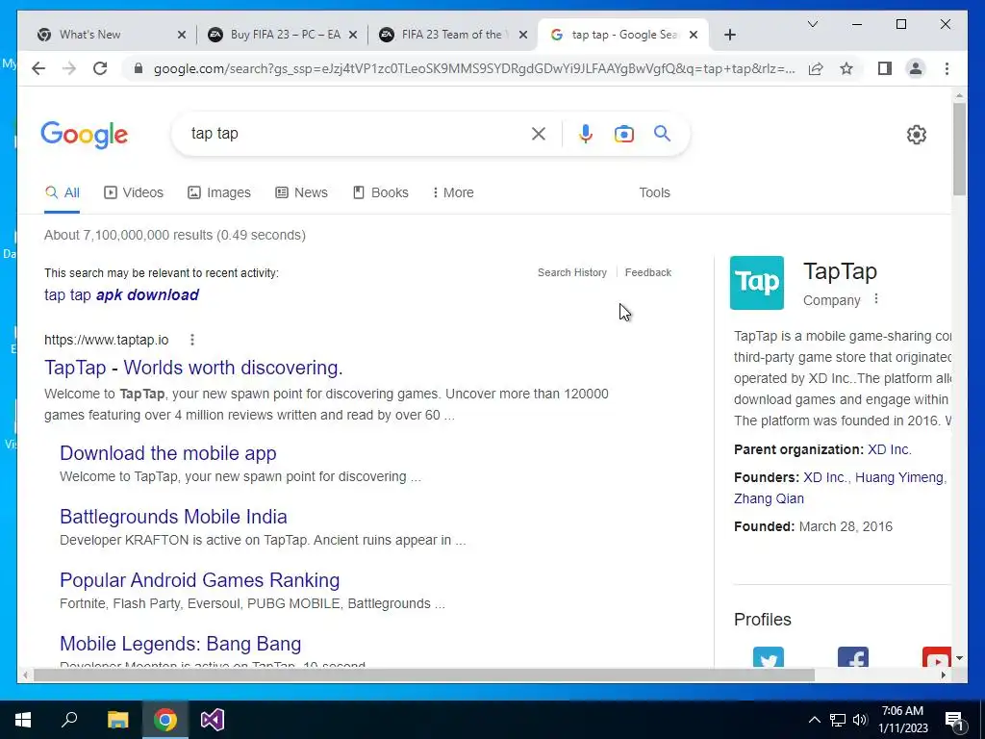This screenshot has width=985, height=739.
Task: Open Search History link
Action: 572,272
